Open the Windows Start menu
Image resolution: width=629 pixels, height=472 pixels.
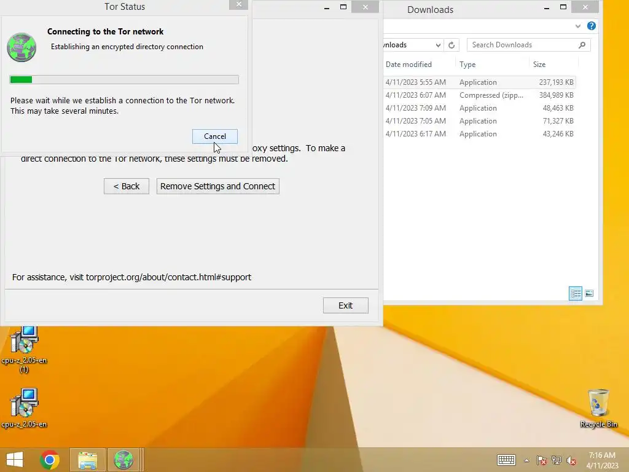[15, 460]
